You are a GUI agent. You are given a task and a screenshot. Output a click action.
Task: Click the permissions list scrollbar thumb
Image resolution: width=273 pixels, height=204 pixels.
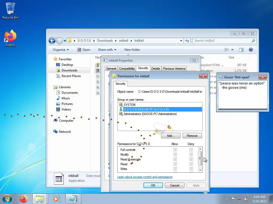[x=200, y=158]
